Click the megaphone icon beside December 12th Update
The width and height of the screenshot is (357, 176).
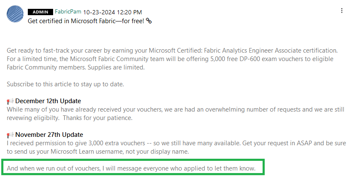pyautogui.click(x=10, y=101)
